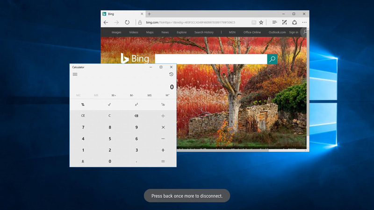Screen dimensions: 374x210
Task: Show Calculator history
Action: (x=171, y=74)
